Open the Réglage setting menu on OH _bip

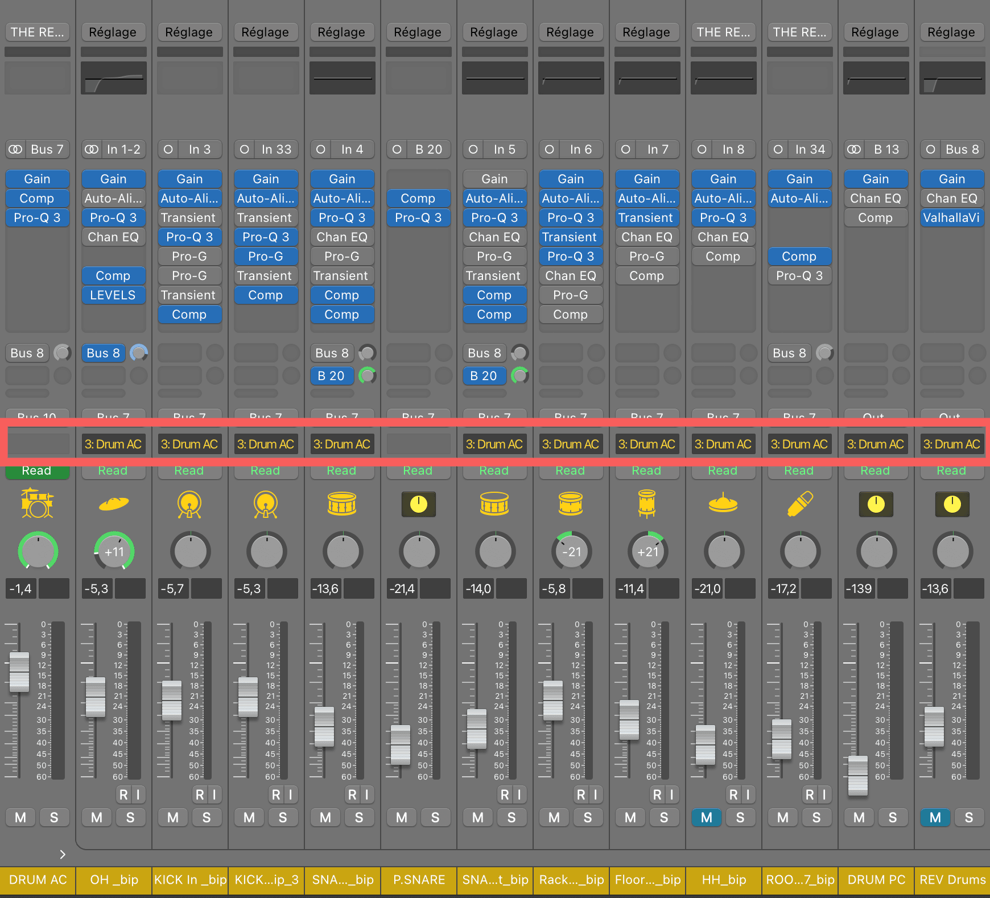114,32
